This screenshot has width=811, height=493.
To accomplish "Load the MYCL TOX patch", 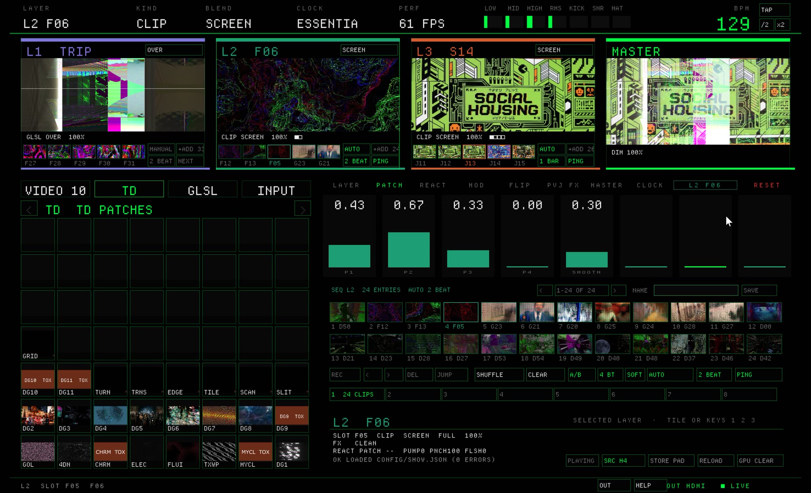I will pos(255,452).
